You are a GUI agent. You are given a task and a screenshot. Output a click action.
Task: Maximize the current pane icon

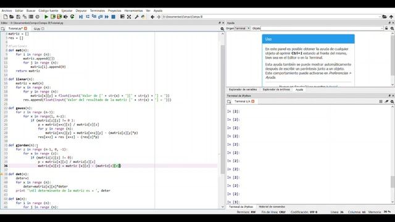click(122, 17)
